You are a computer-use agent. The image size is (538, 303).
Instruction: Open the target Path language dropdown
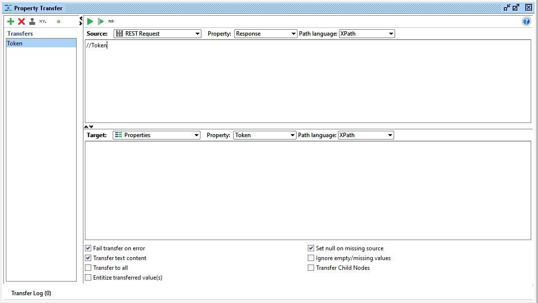coord(366,135)
